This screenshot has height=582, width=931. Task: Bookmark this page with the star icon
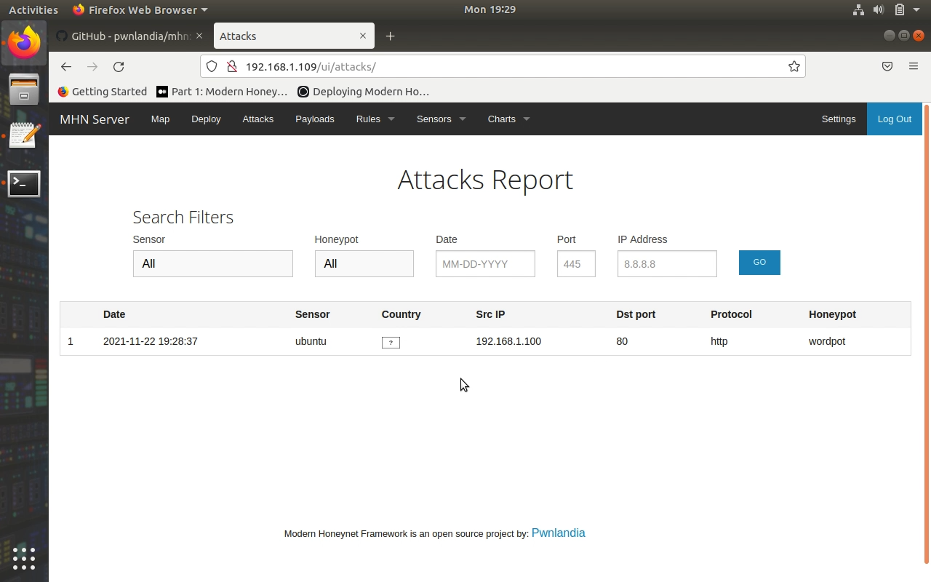(794, 67)
